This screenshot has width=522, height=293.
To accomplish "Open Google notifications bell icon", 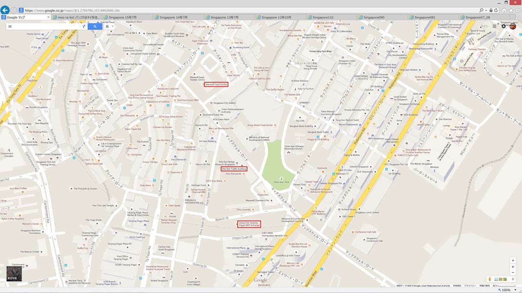I will [504, 26].
